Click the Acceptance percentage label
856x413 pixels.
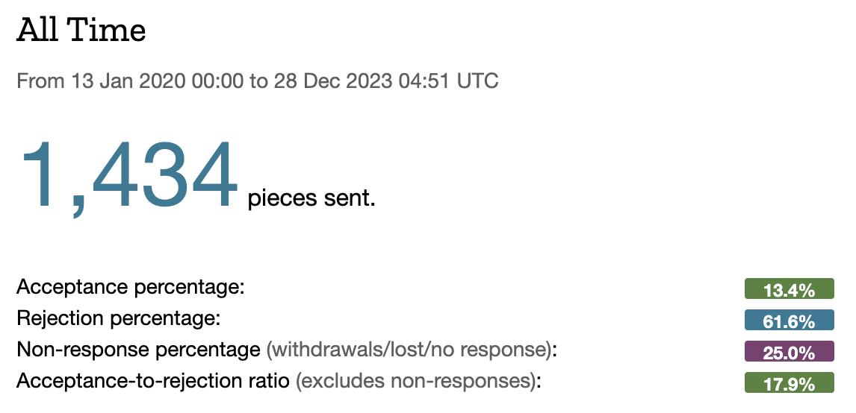click(x=131, y=287)
